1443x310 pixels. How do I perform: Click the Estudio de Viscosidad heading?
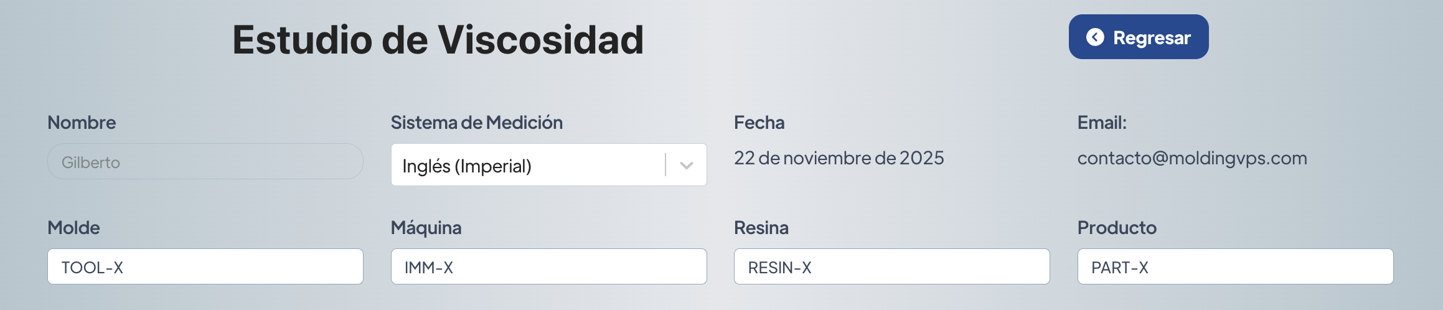tap(438, 40)
